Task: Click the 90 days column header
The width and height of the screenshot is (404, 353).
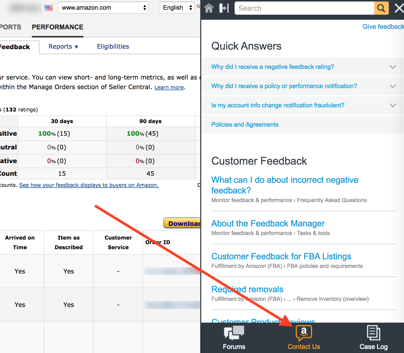Action: (x=150, y=121)
